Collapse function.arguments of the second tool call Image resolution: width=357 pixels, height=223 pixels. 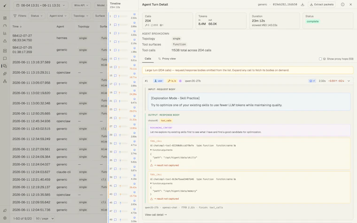pyautogui.click(x=161, y=184)
